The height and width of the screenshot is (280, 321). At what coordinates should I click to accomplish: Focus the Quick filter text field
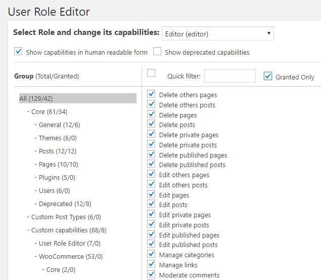(x=230, y=76)
